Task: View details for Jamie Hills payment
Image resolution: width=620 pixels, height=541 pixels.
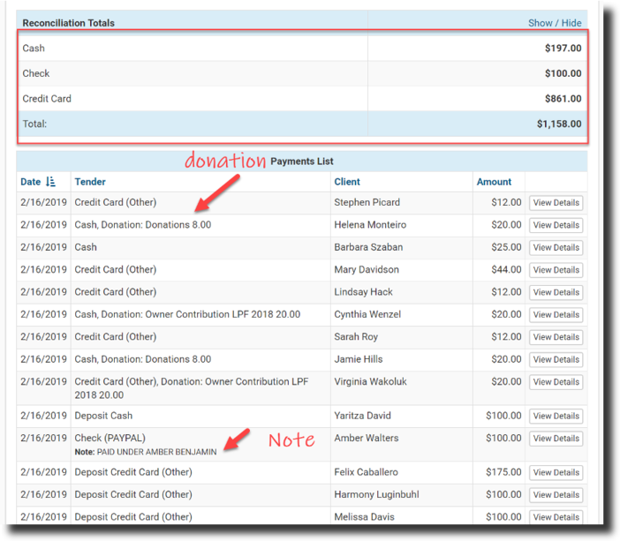Action: pyautogui.click(x=556, y=360)
